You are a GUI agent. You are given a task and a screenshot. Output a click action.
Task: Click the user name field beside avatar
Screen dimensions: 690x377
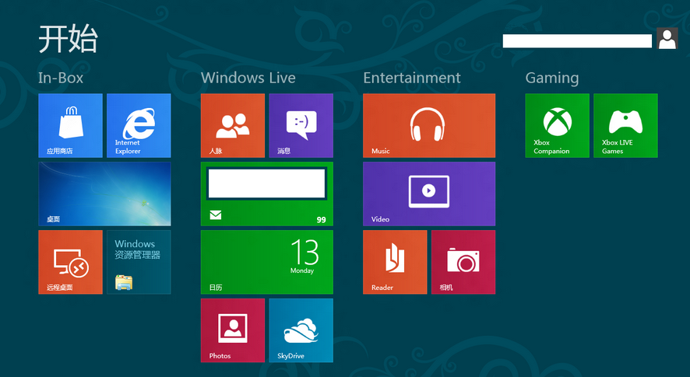tap(577, 41)
